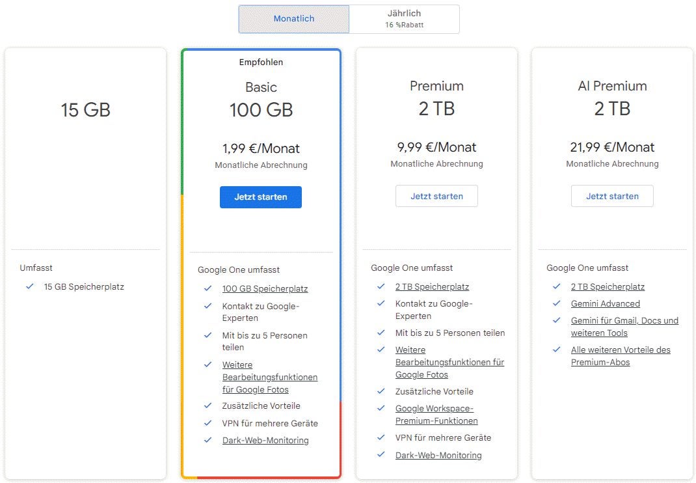Start the AI Premium plan for 21,99 €
Viewport: 696px width, 483px height.
612,196
